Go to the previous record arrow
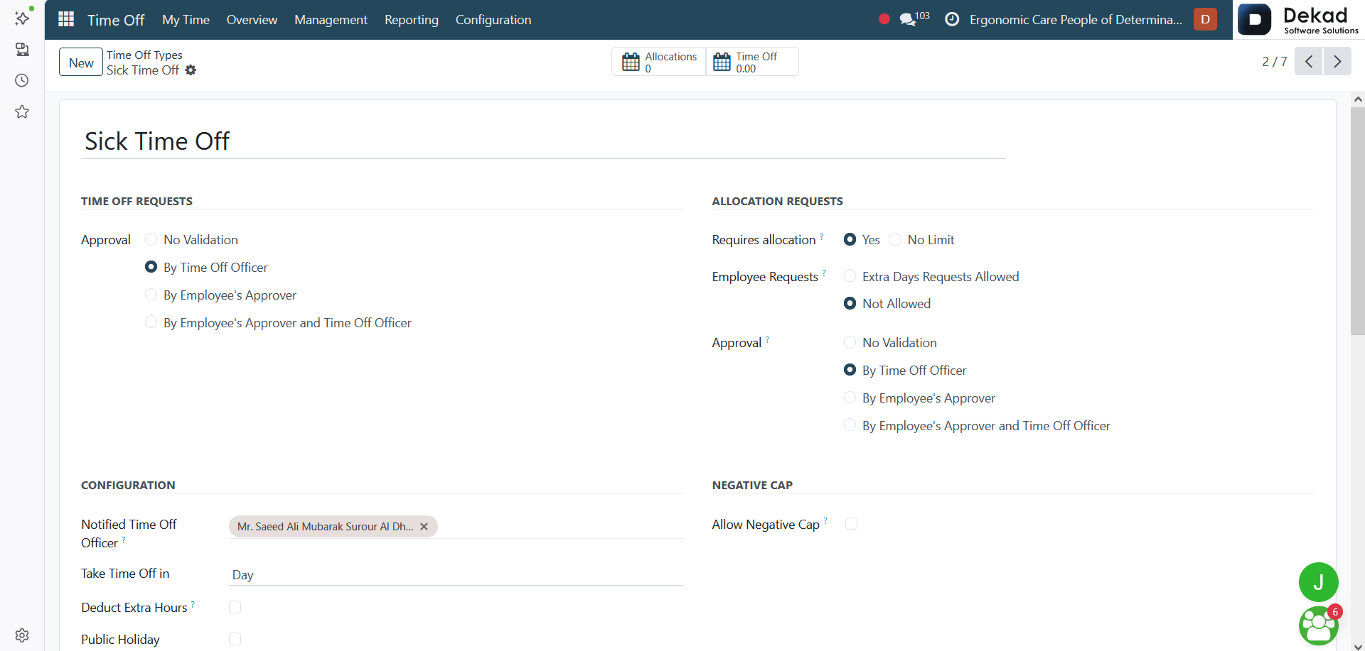This screenshot has height=651, width=1365. point(1308,61)
